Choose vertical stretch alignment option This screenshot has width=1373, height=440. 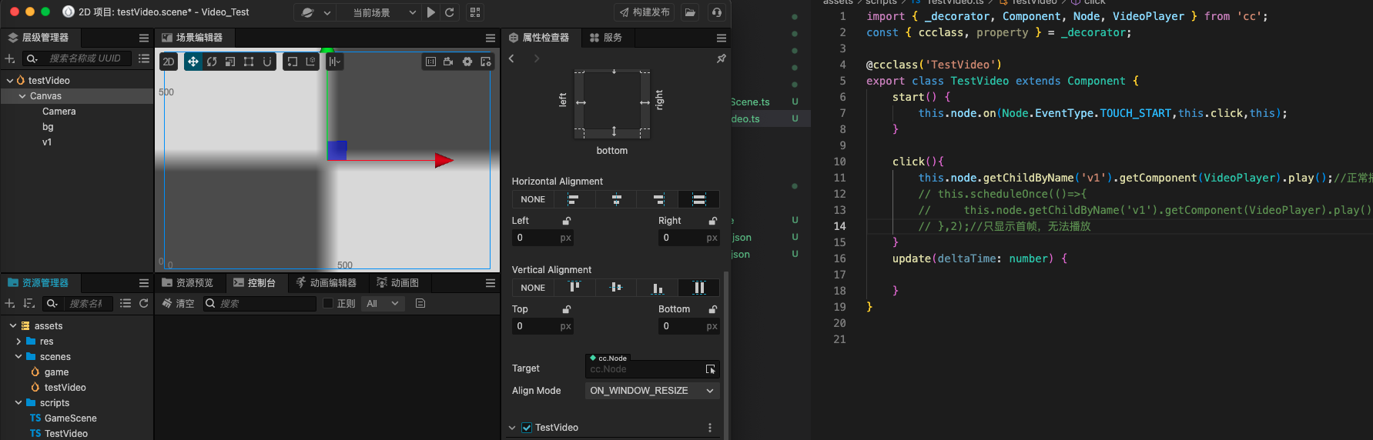click(x=699, y=288)
